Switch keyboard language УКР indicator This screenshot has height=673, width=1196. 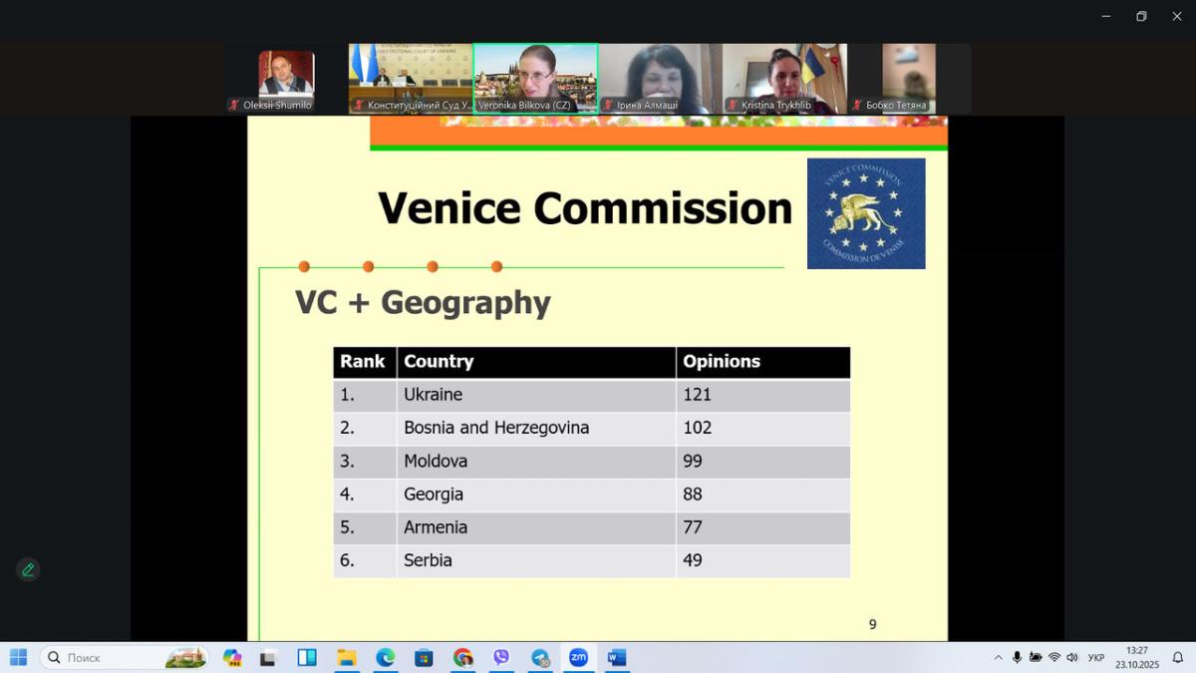(1096, 657)
